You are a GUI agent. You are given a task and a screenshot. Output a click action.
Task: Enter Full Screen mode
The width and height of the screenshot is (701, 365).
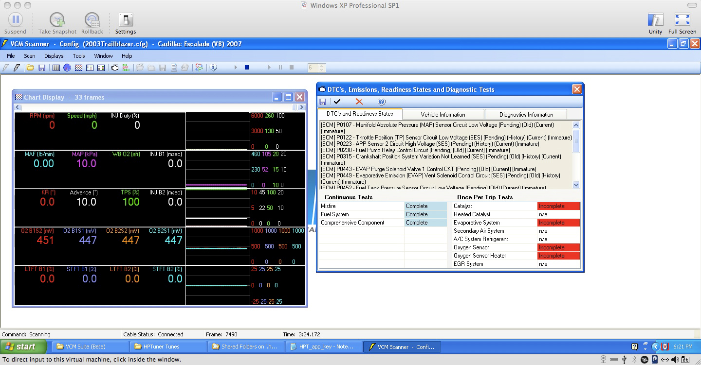click(x=682, y=23)
